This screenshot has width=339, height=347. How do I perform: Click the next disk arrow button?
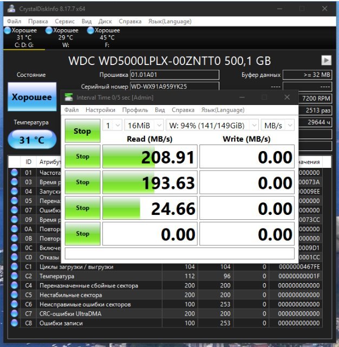tap(326, 61)
